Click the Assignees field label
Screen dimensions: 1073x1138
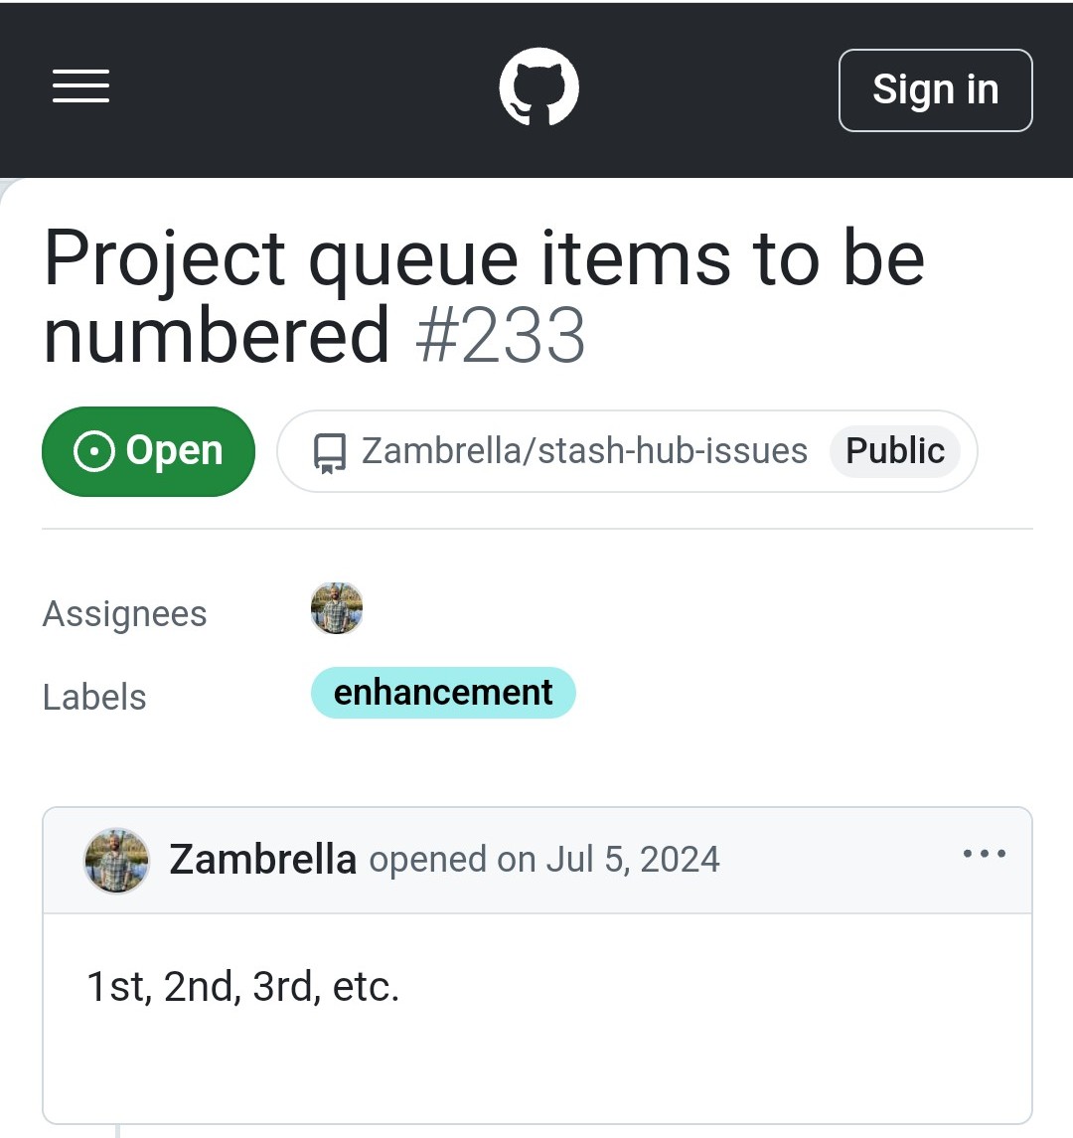tap(124, 614)
